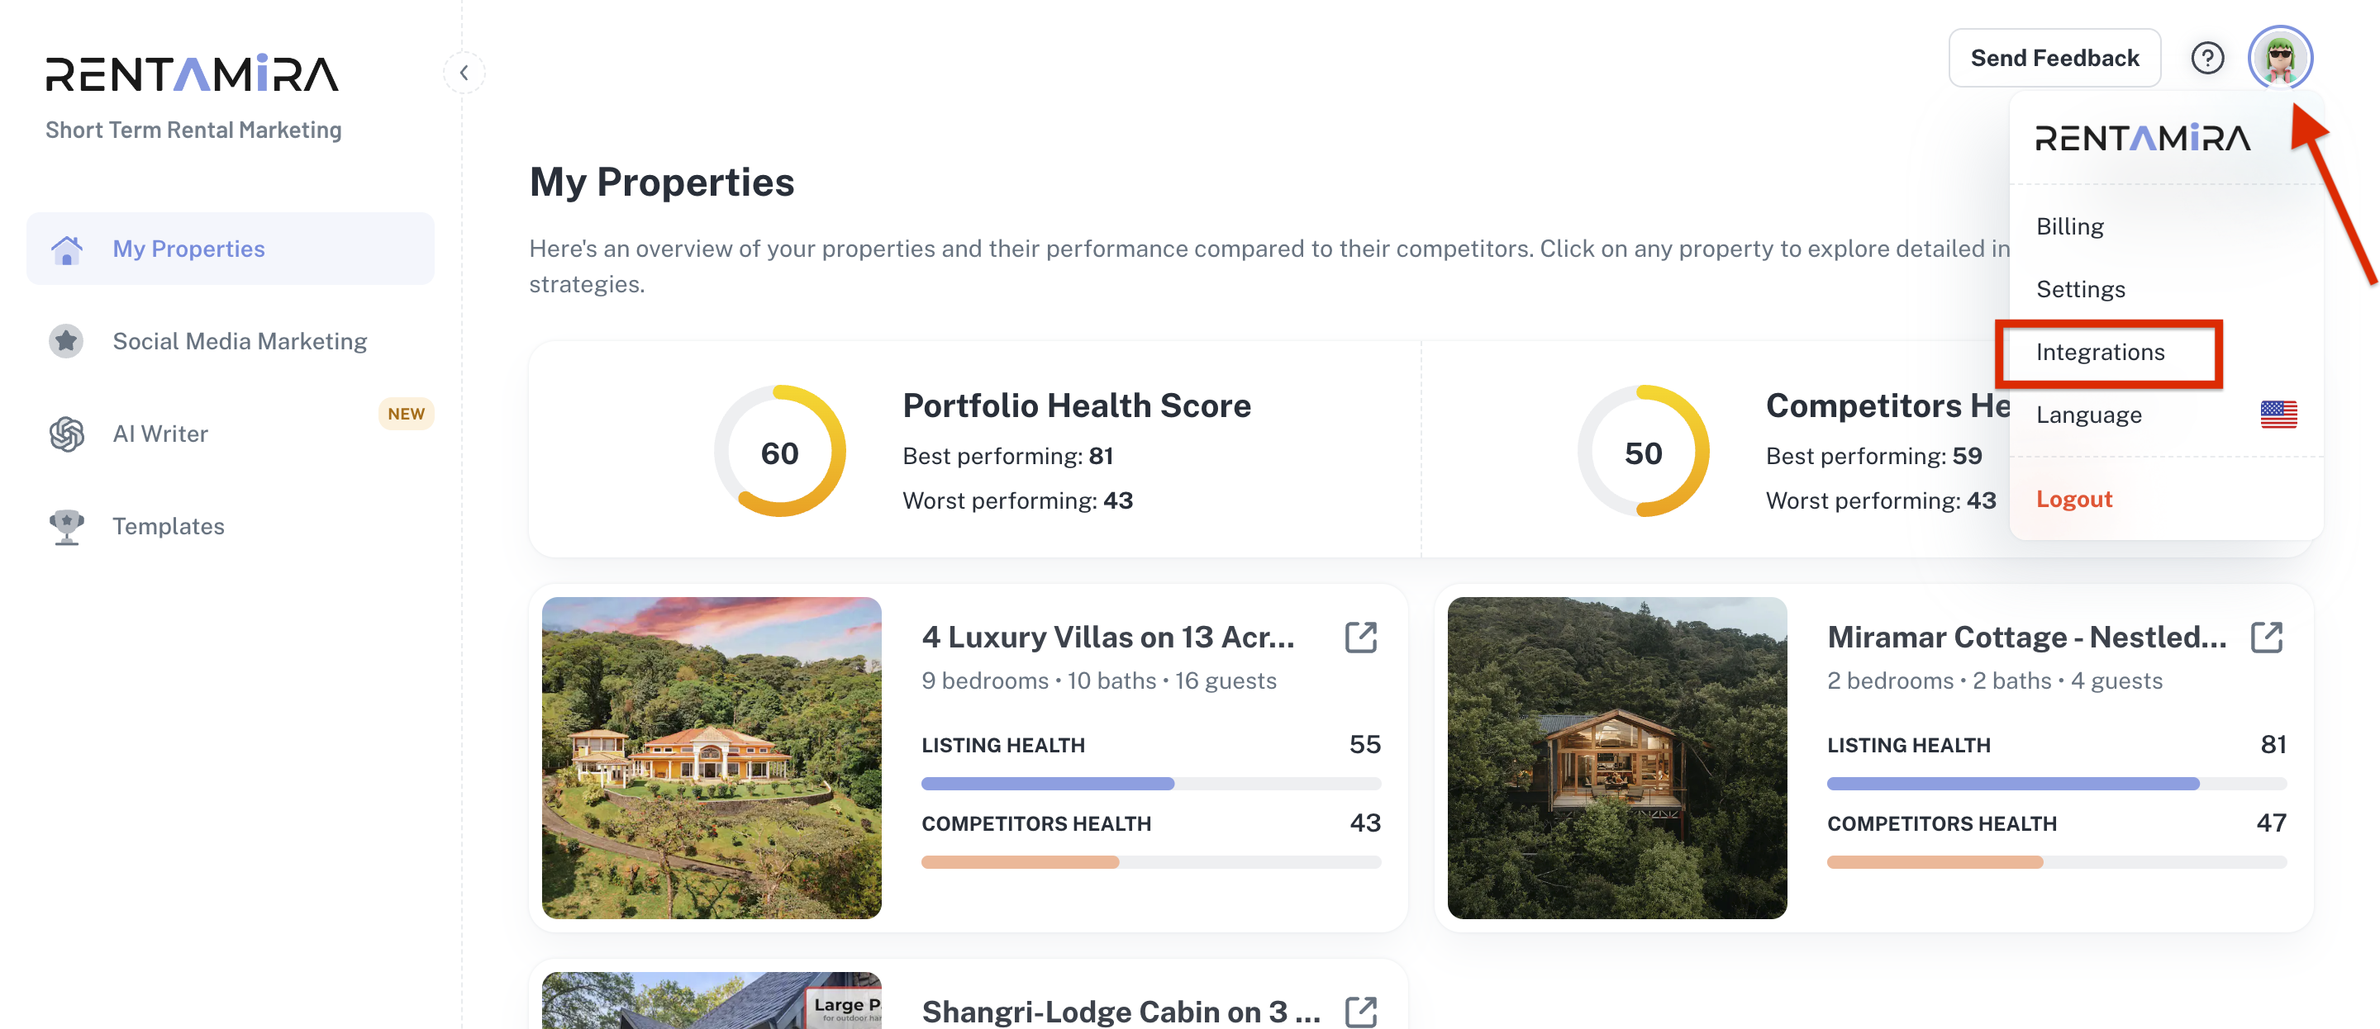Open Integrations from the profile menu
Screen dimensions: 2380x1029
(2100, 353)
